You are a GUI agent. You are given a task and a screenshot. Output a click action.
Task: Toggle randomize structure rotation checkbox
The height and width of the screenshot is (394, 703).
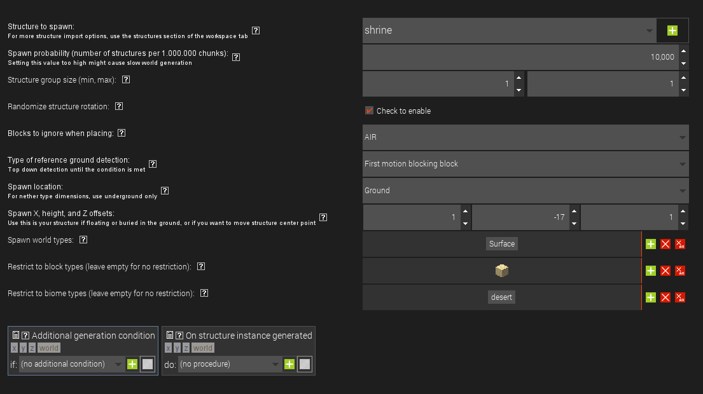370,111
